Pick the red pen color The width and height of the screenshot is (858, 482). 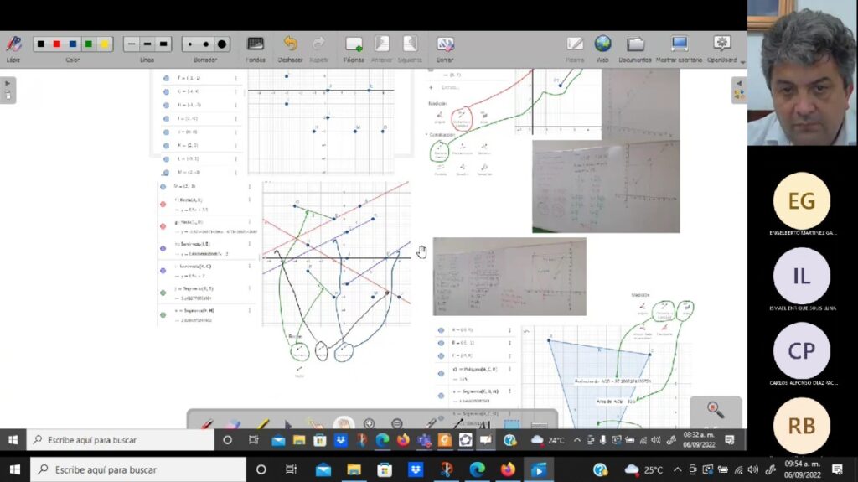pyautogui.click(x=56, y=44)
